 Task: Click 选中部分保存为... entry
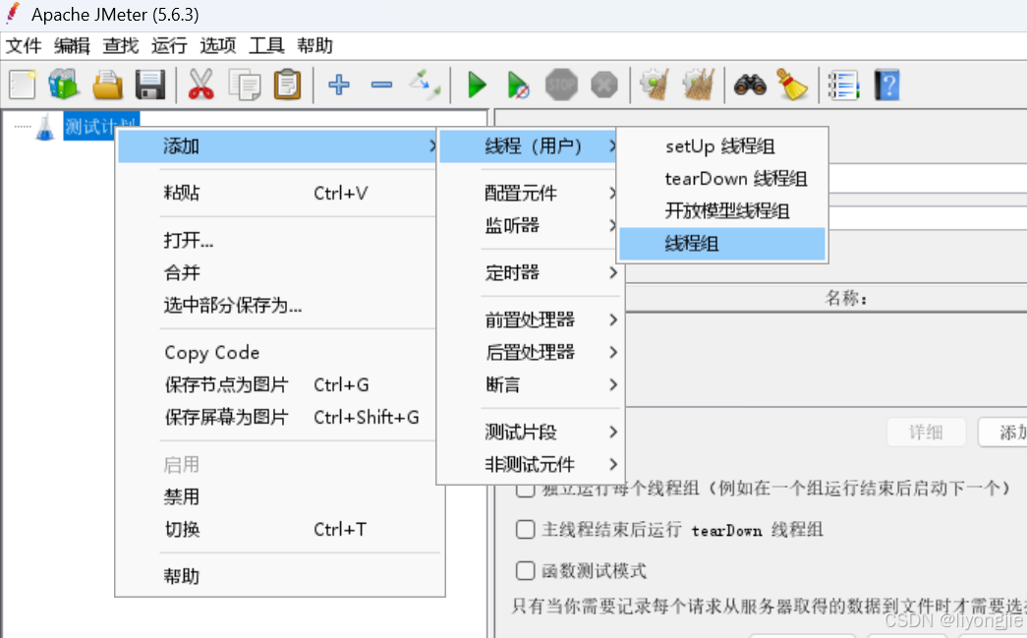click(278, 306)
